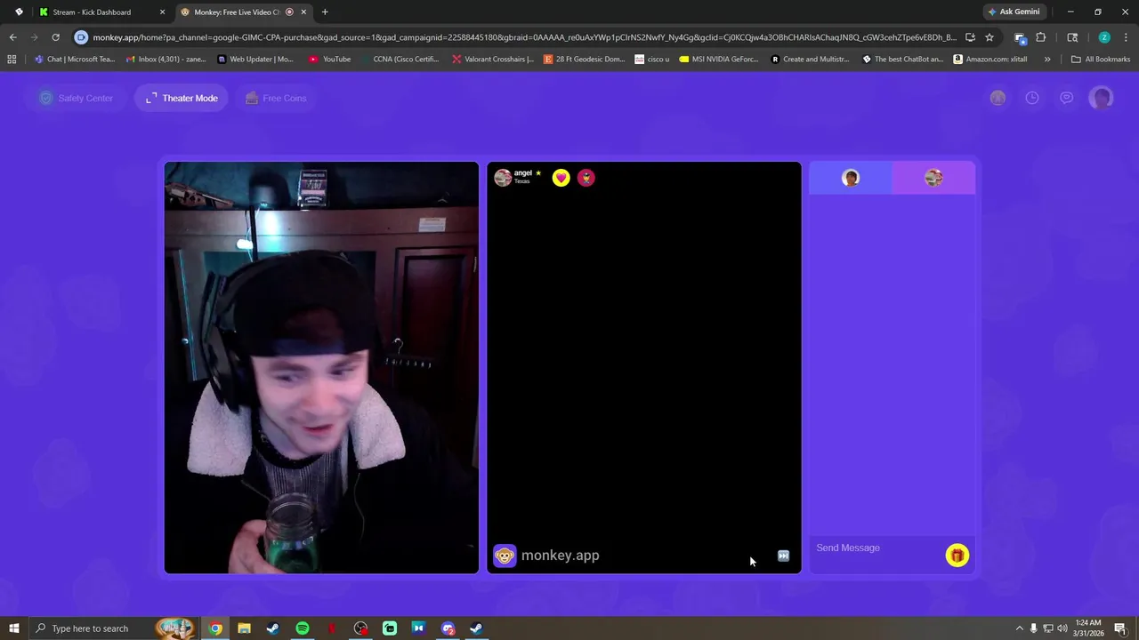Open a new browser tab
Image resolution: width=1139 pixels, height=640 pixels.
point(325,12)
